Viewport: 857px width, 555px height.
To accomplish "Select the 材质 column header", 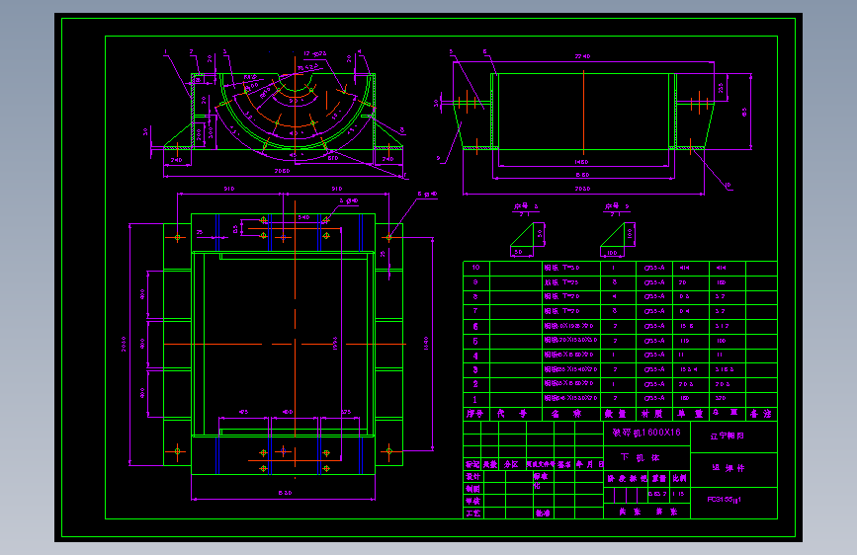I will (x=652, y=414).
